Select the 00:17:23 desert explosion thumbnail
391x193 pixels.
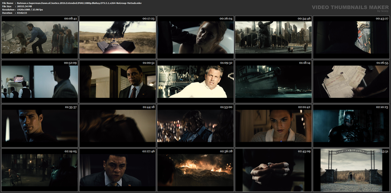118,37
